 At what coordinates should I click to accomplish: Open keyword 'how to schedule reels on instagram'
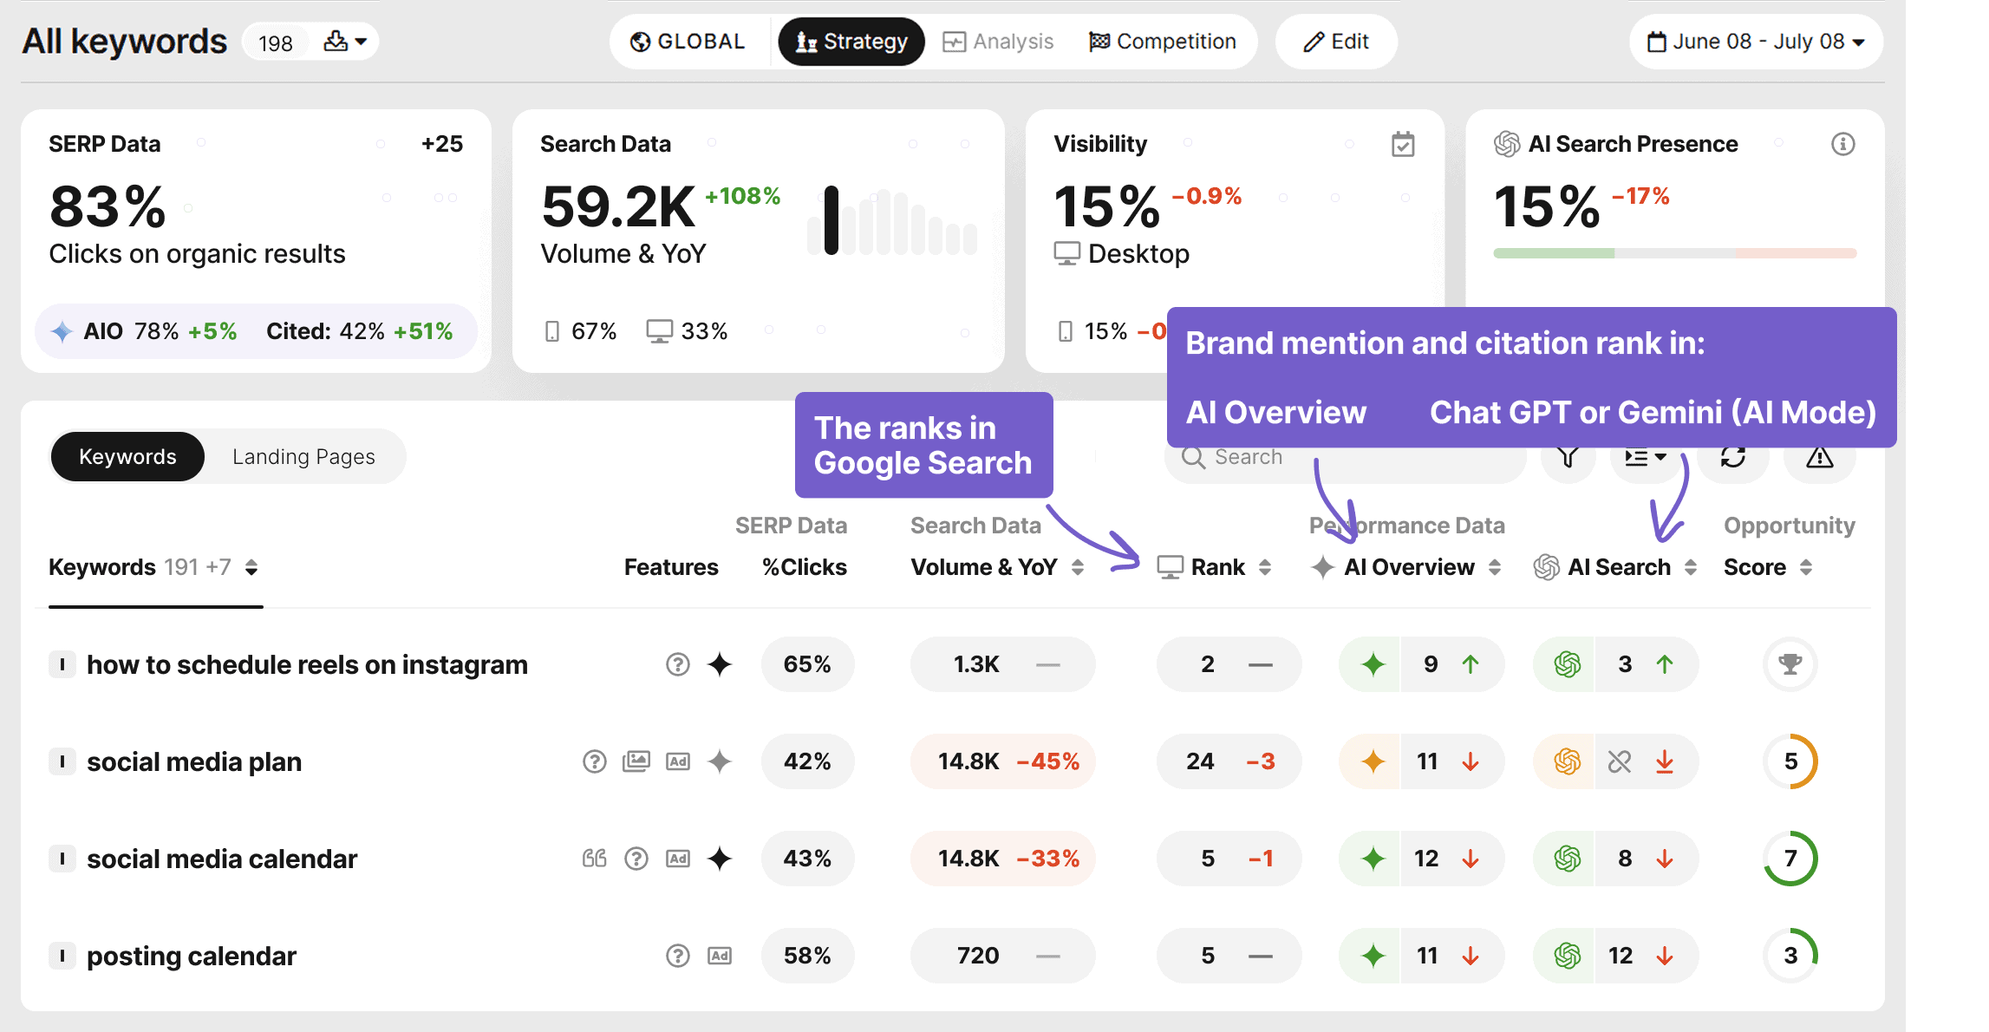click(307, 665)
